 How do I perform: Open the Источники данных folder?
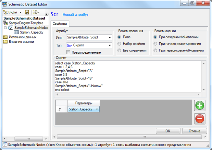(22, 37)
